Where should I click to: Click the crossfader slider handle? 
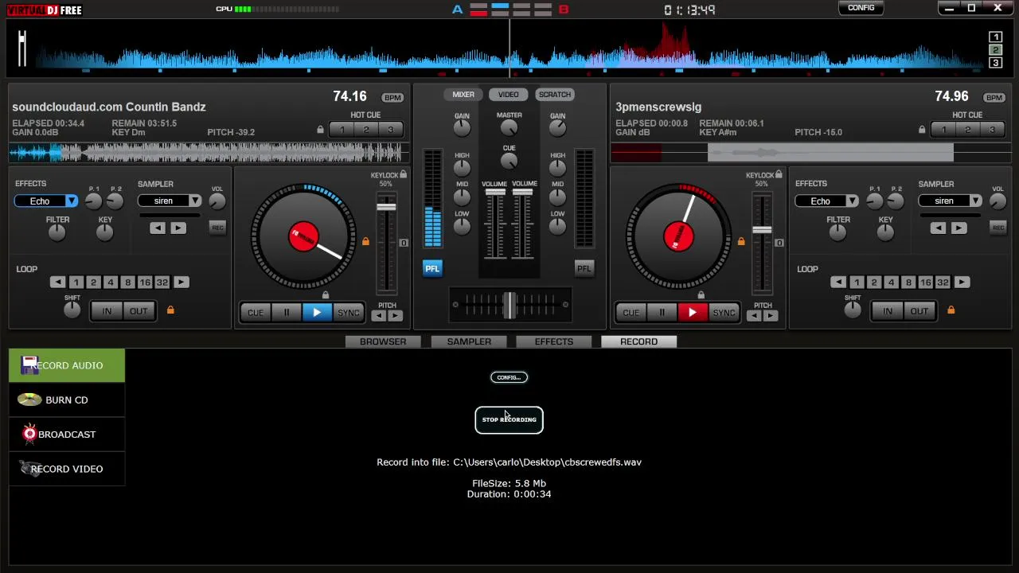tap(509, 305)
